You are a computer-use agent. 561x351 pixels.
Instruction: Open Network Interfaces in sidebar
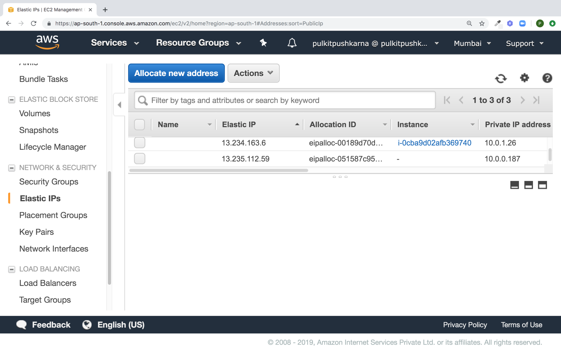point(54,249)
